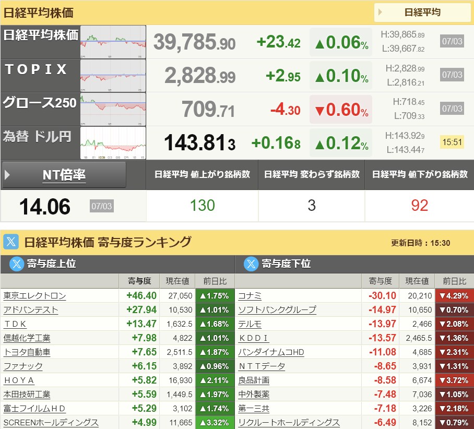Viewport: 474px width, 429px height.
Task: Click the ▼4.29% cell for コナミ
Action: 454,296
